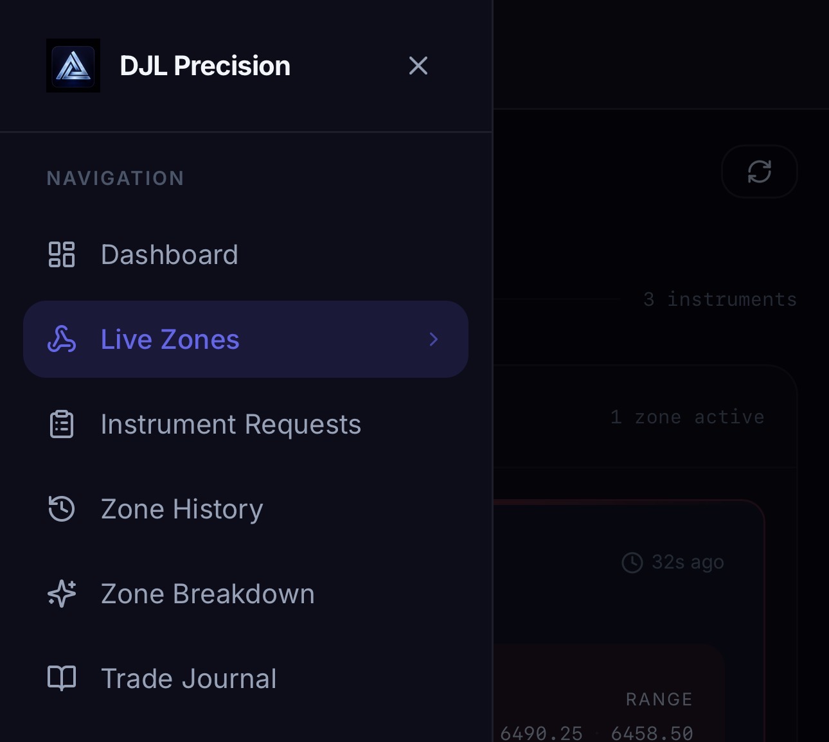Click the highlighted Live Zones nav item
Screen dimensions: 829x742
click(x=170, y=339)
